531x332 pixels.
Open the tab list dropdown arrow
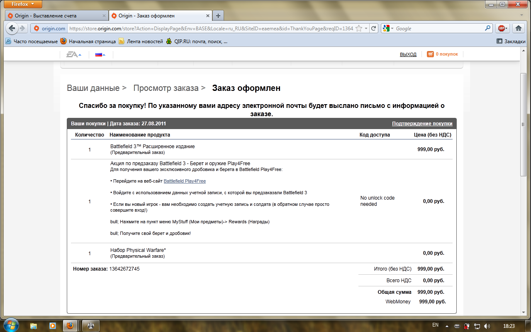point(522,16)
